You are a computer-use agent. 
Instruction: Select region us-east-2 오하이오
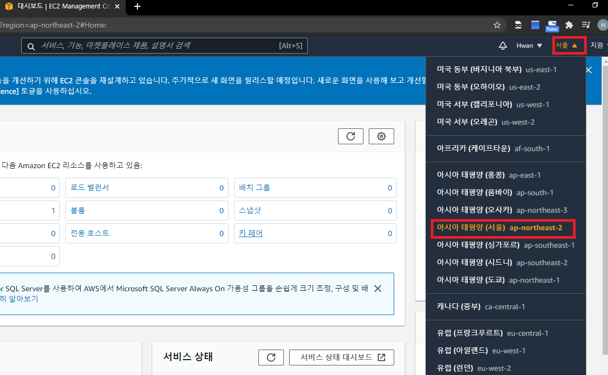click(x=489, y=87)
